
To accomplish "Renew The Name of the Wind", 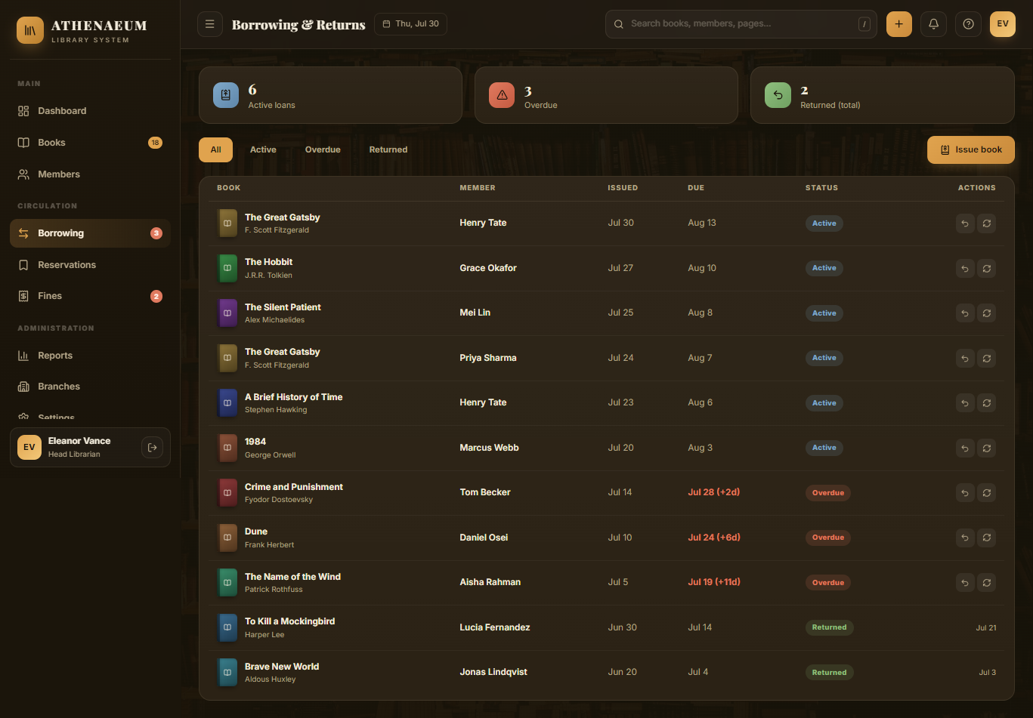I will [x=986, y=583].
